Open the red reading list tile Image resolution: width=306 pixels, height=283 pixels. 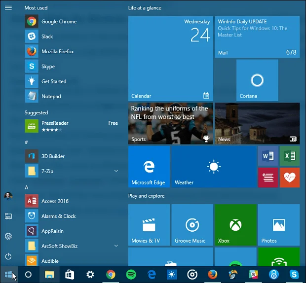tap(268, 177)
